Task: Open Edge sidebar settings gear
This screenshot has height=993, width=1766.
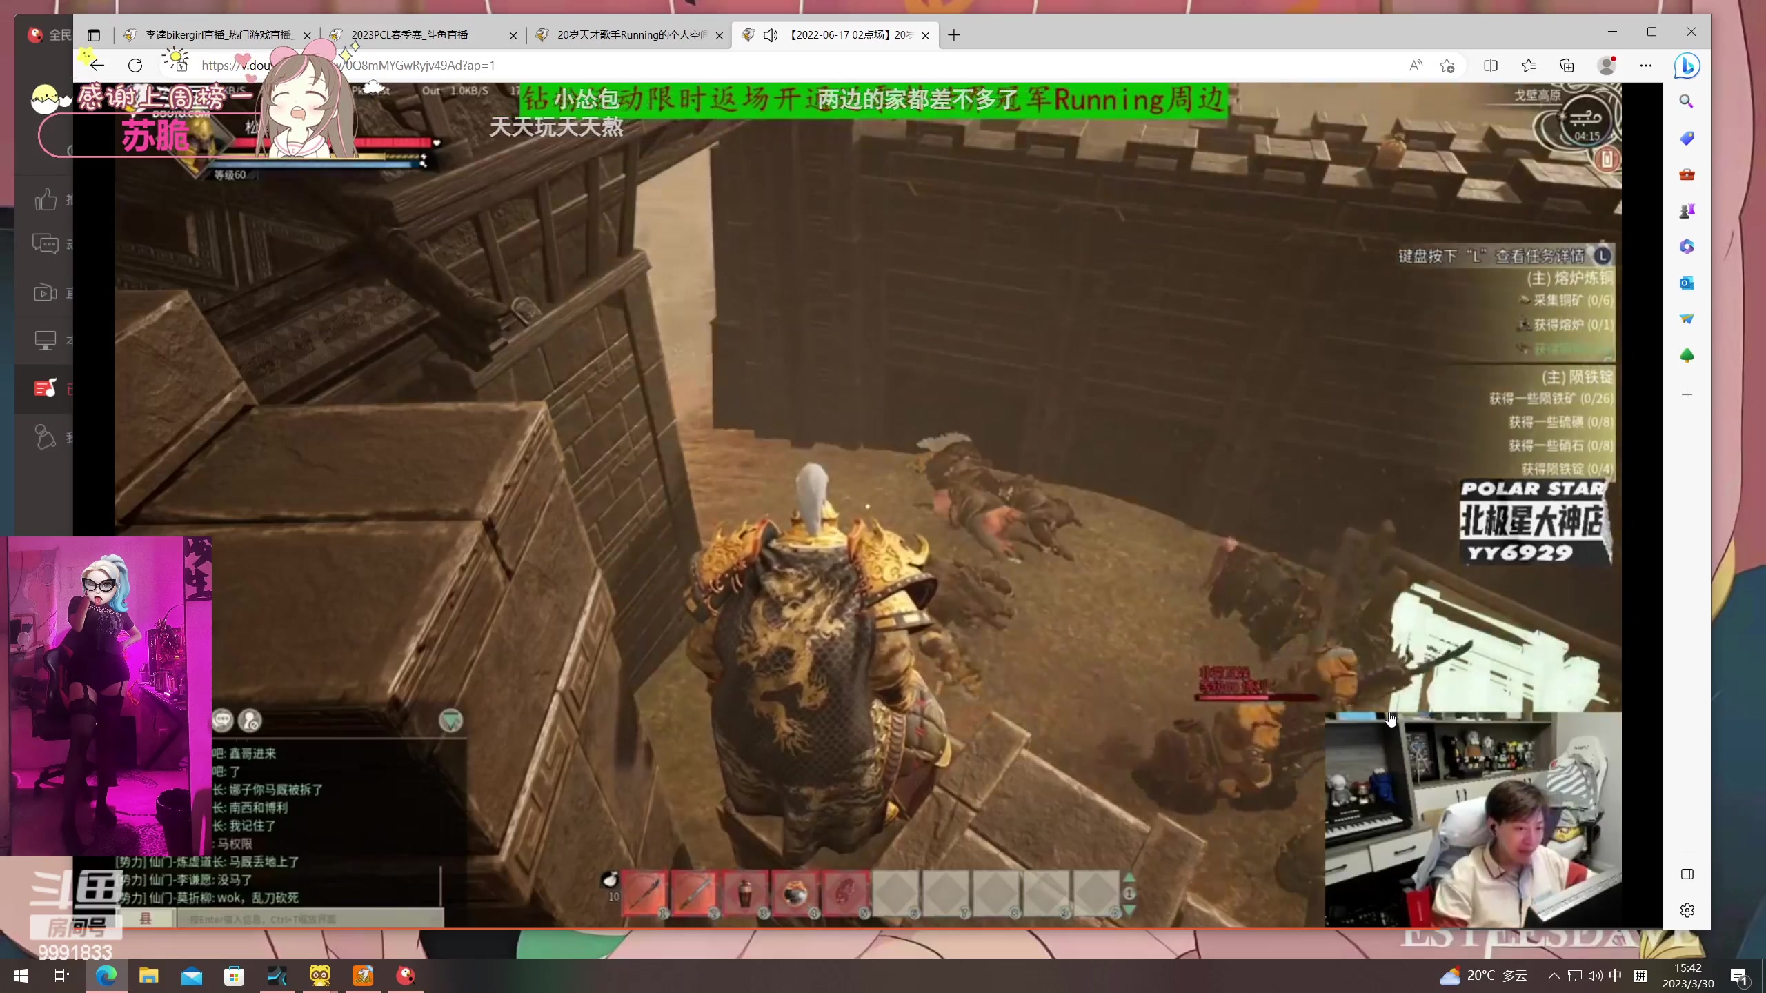Action: pyautogui.click(x=1687, y=910)
